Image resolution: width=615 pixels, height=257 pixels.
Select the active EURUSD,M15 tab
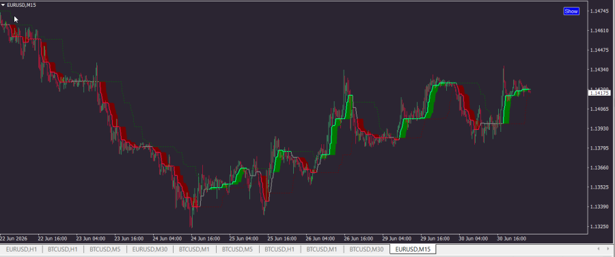413,249
